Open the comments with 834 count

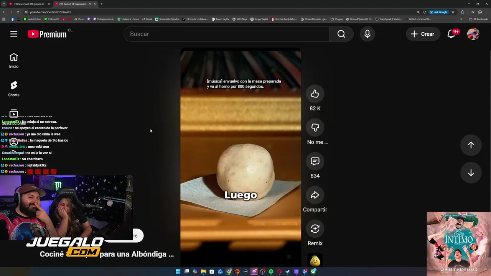pos(315,161)
